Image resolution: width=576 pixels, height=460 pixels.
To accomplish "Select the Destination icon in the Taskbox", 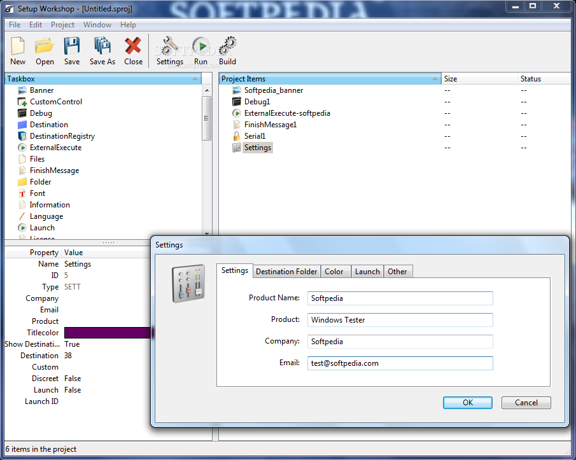I will [22, 125].
